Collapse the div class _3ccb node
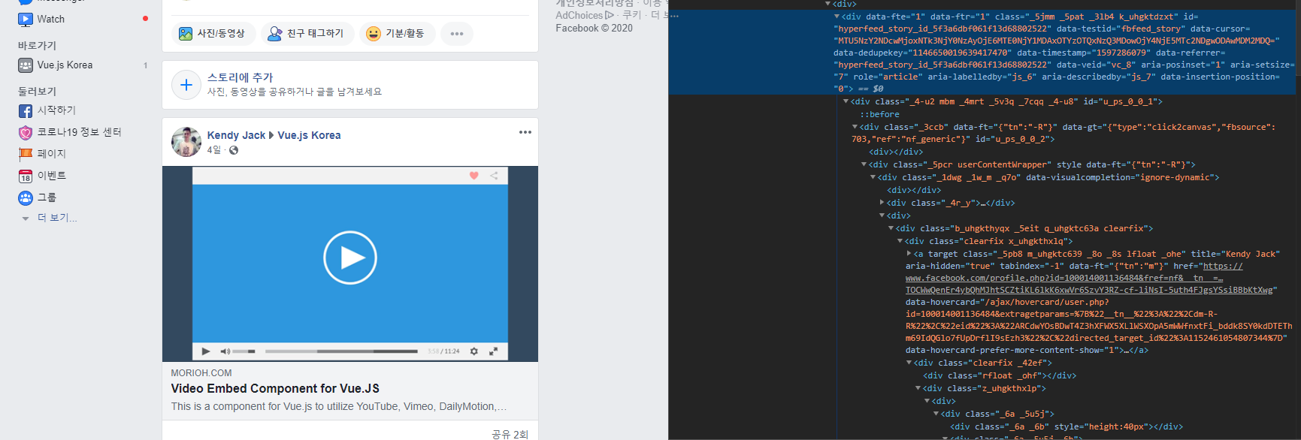Screen dimensions: 1301x440 855,127
